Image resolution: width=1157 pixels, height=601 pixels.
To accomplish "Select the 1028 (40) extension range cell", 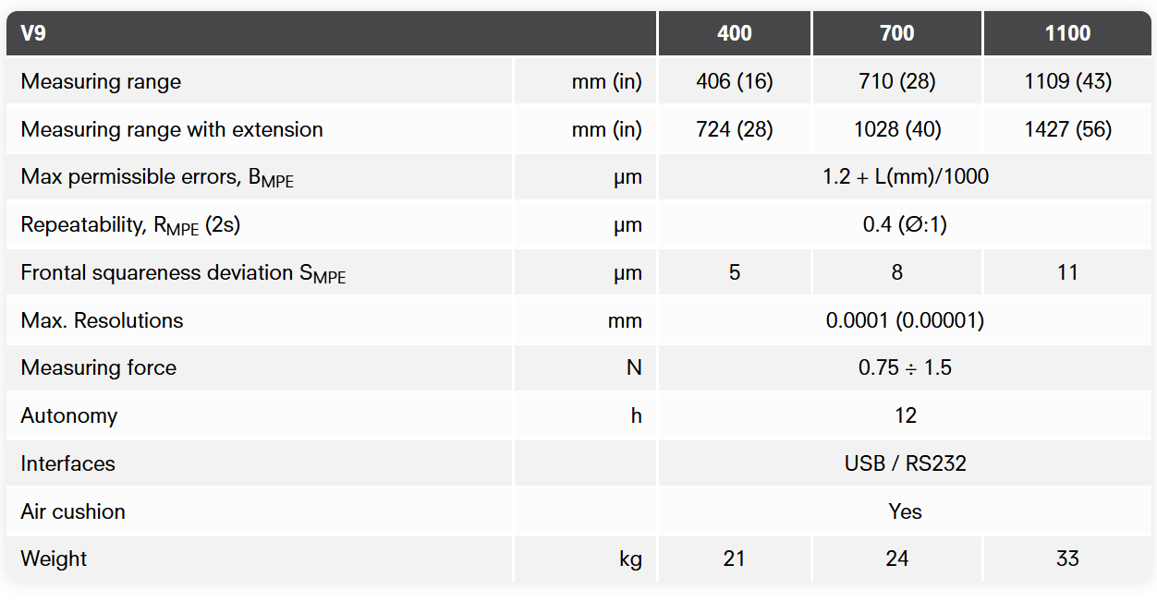I will point(896,129).
